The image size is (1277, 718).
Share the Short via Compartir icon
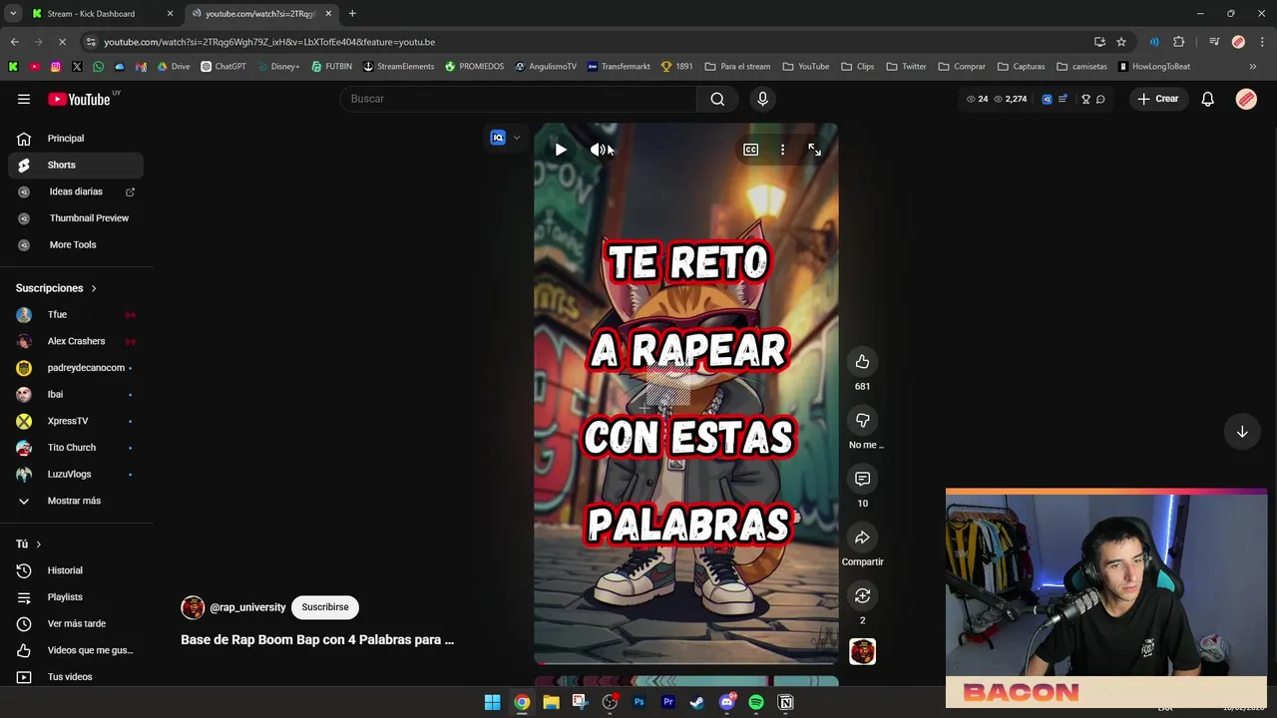pos(862,538)
